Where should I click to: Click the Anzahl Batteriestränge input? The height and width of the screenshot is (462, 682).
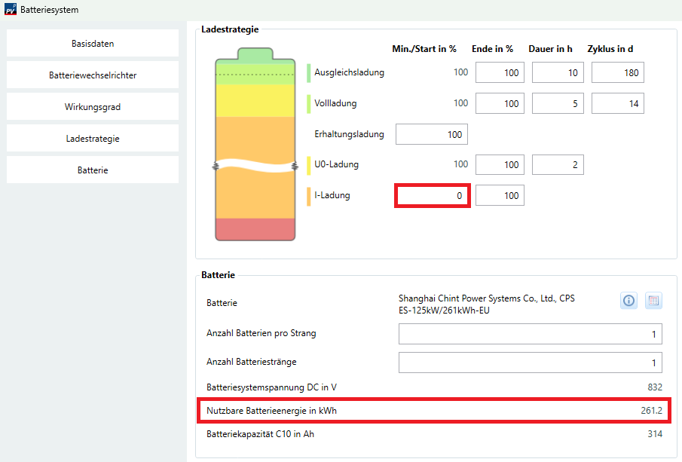click(x=530, y=363)
